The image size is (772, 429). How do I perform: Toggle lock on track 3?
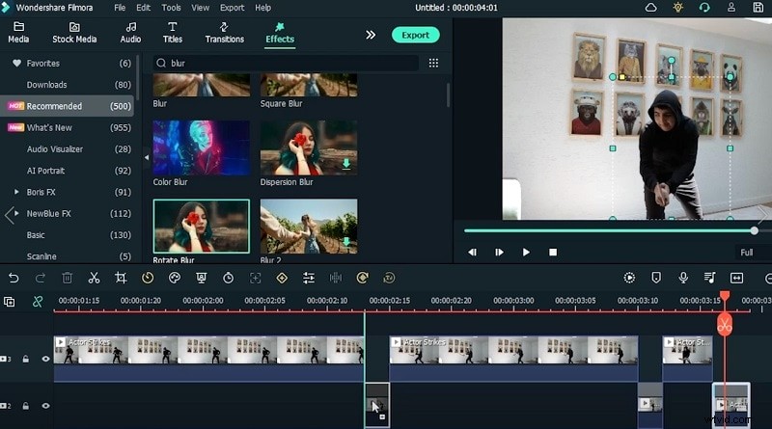tap(26, 360)
